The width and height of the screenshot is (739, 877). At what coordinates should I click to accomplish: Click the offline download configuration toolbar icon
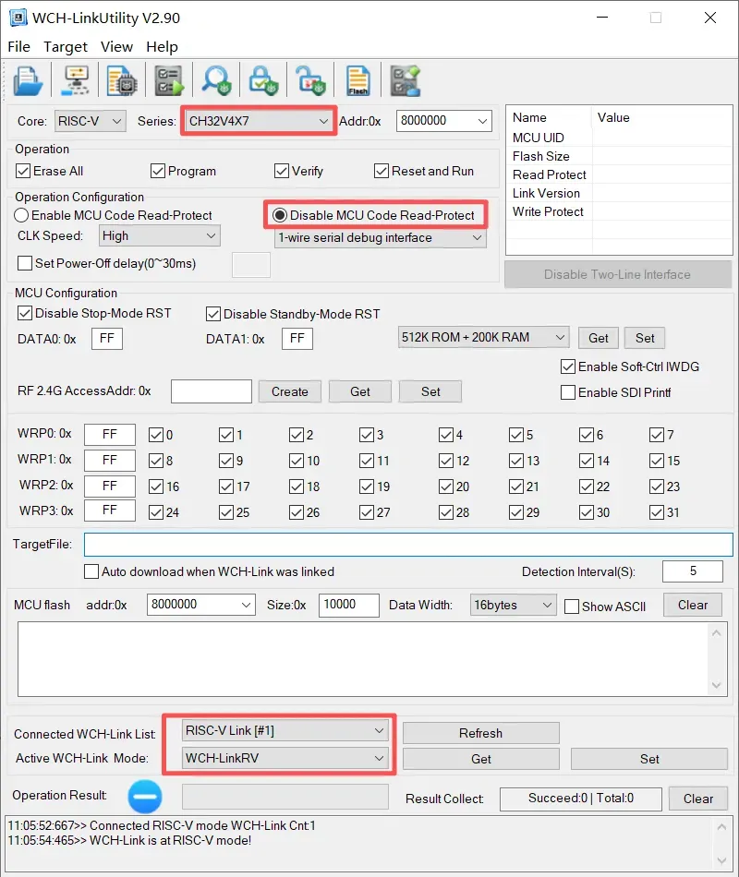click(406, 81)
